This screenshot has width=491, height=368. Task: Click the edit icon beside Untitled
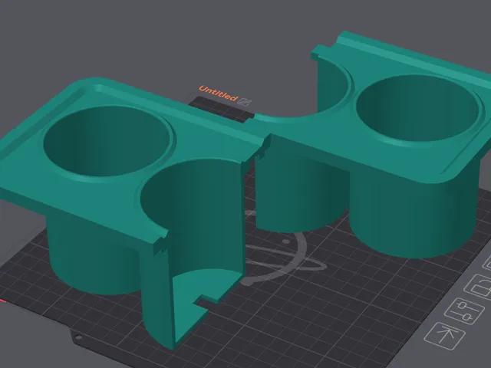245,101
